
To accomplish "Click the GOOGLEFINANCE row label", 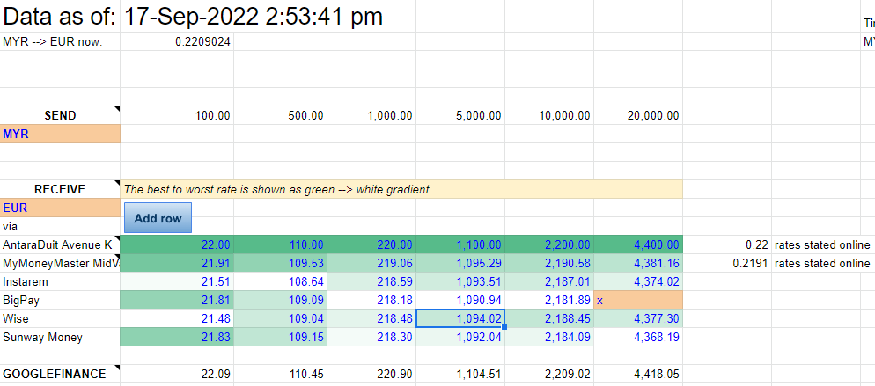I will pyautogui.click(x=60, y=374).
